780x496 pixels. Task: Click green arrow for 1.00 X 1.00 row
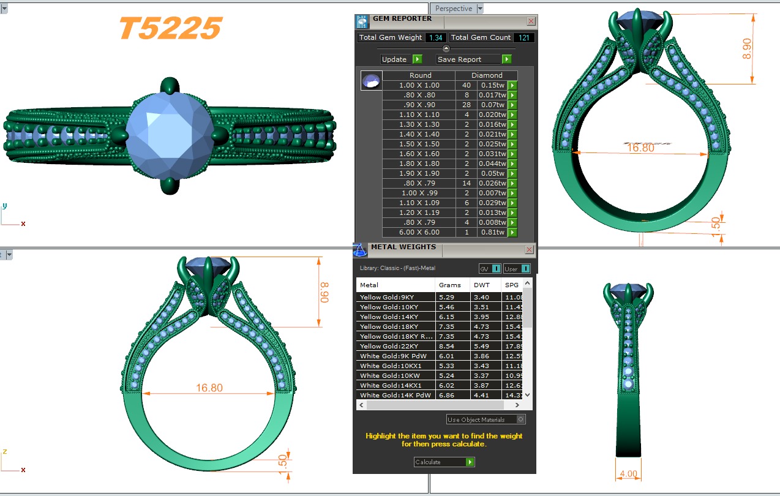pyautogui.click(x=512, y=86)
